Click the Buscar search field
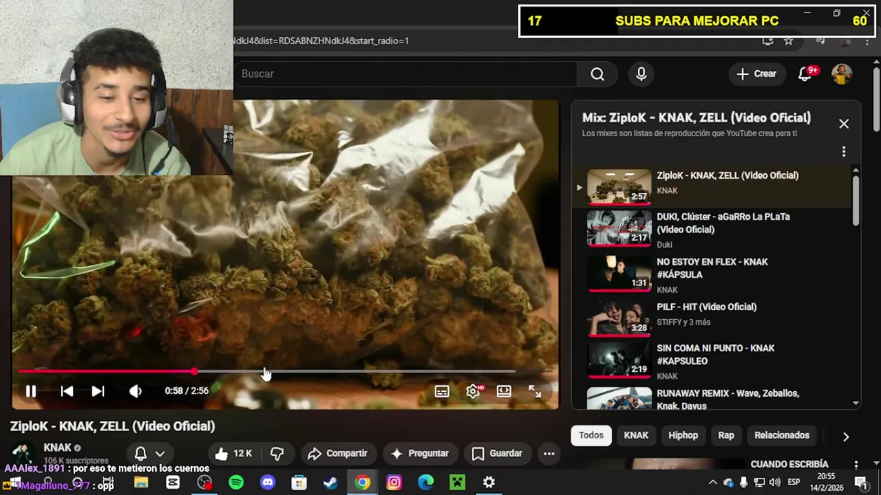The image size is (881, 495). click(406, 74)
